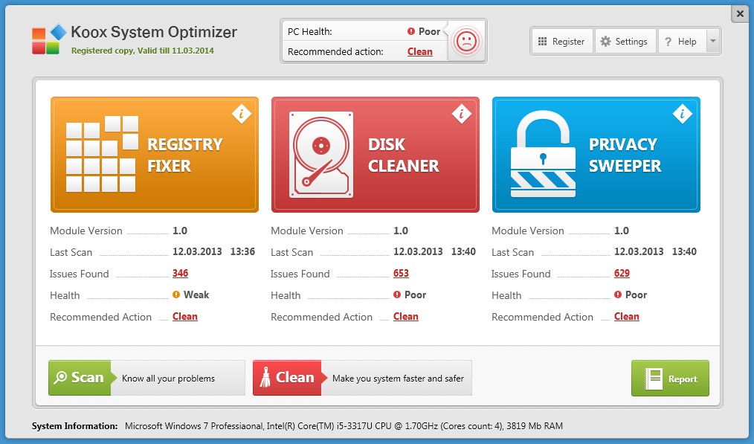Open the Report button label
Viewport: 754px width, 444px height.
pos(683,379)
